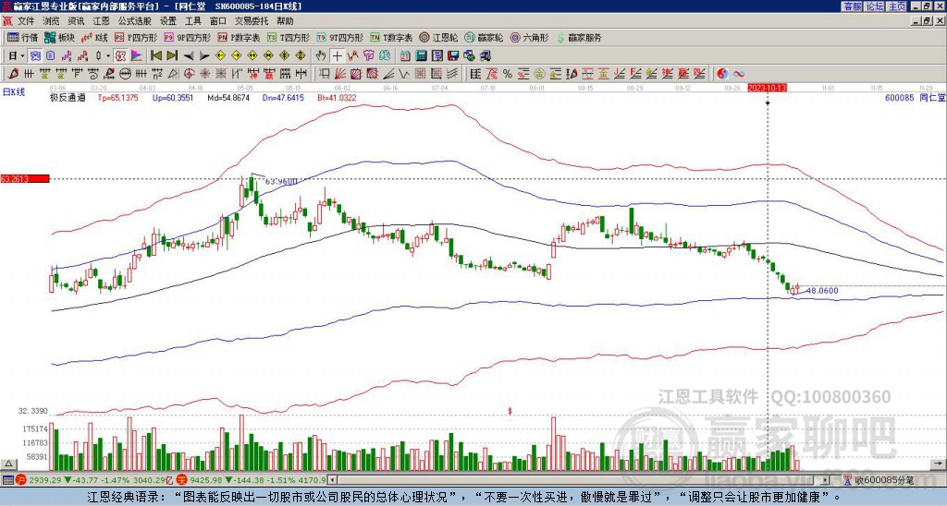The image size is (947, 506).
Task: Click the save floppy disk icon
Action: point(453,56)
